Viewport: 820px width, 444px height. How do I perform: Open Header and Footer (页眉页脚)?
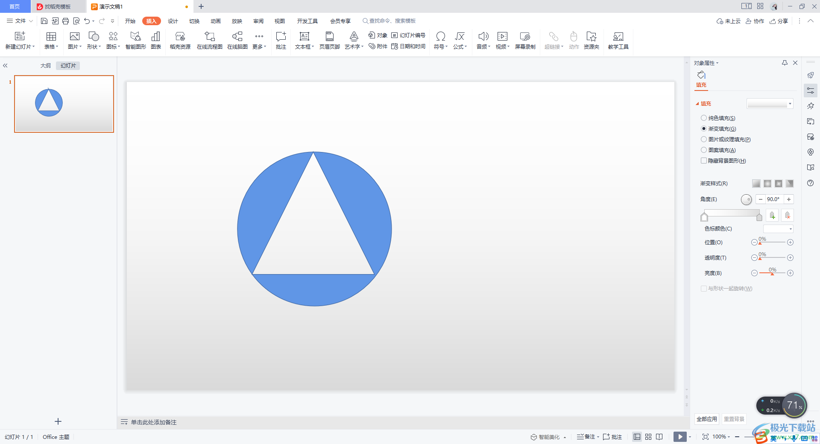tap(330, 40)
